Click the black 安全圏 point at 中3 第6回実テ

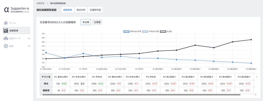point(251,39)
